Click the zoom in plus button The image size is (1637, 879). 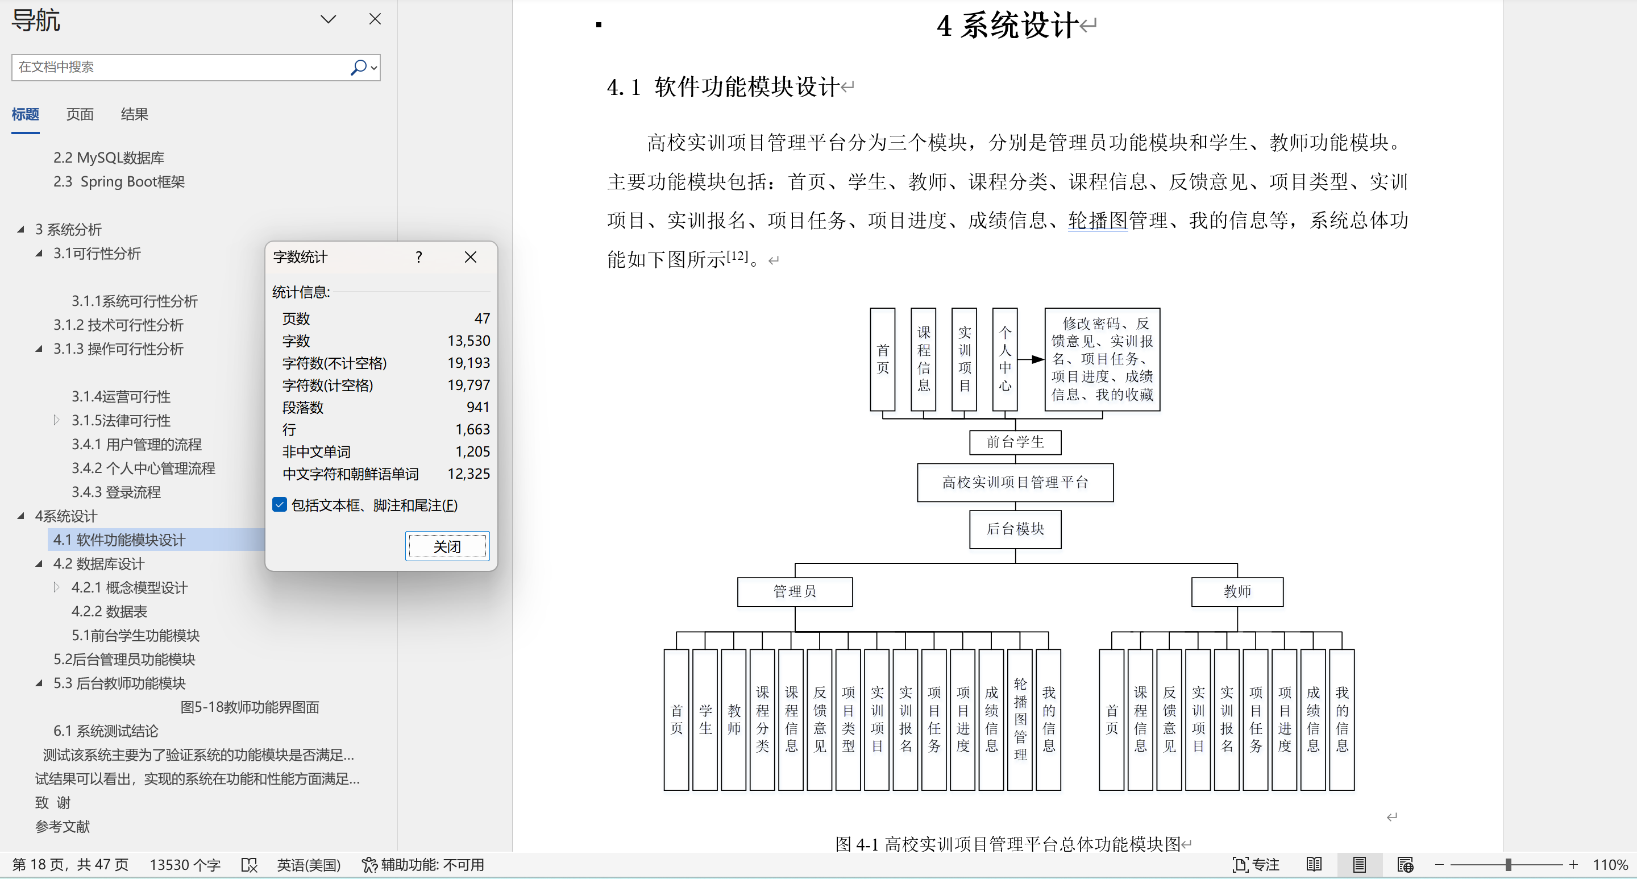[1573, 864]
